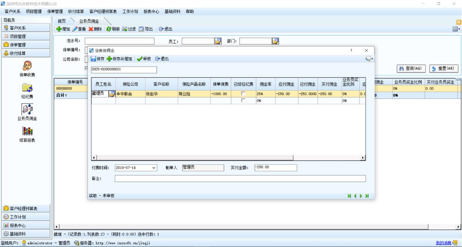Go to the previous record in dialog
Viewport: 462px width, 247px height.
(355, 196)
